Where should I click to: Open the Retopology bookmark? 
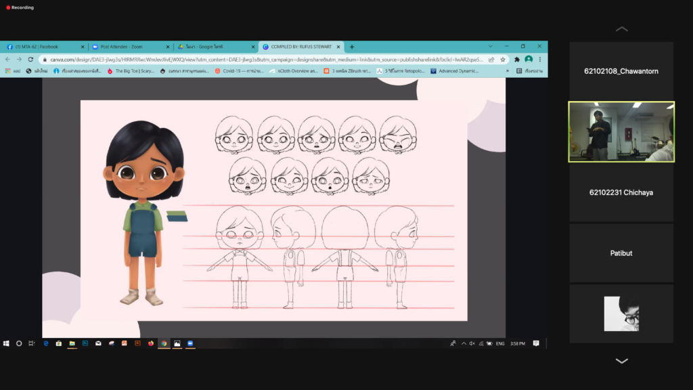coord(401,70)
